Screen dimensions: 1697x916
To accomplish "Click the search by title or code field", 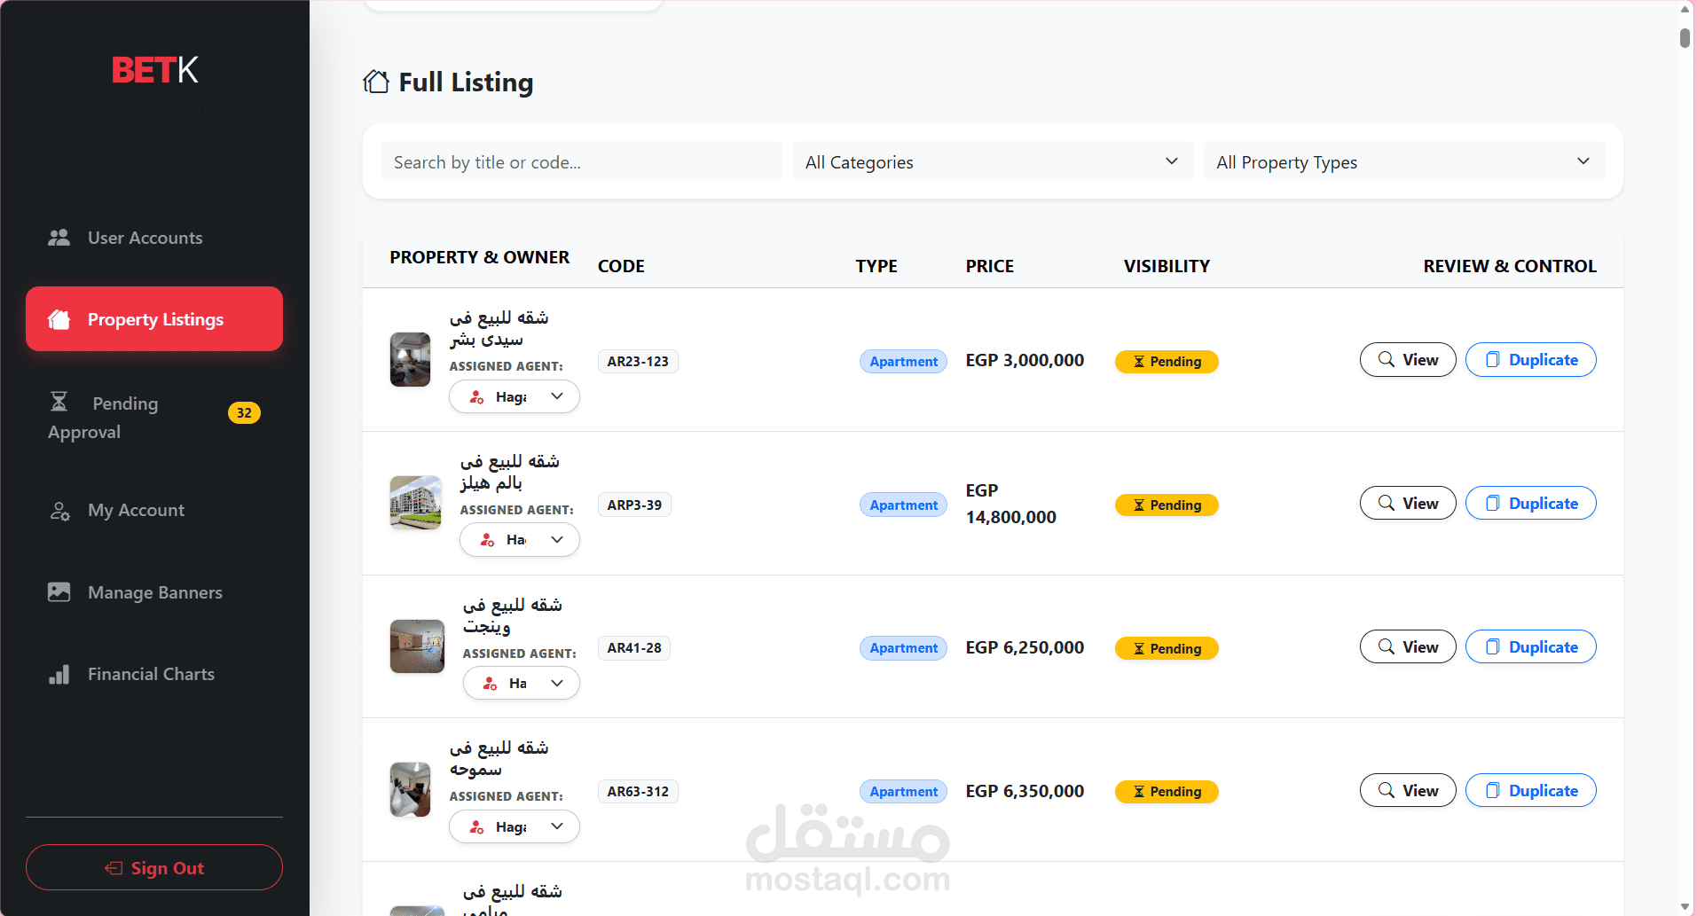I will pyautogui.click(x=581, y=162).
